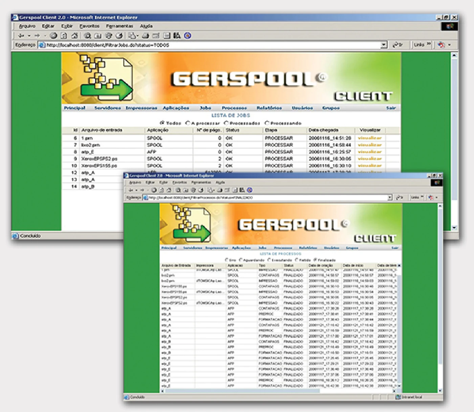Open Arquivo menu in Jobs window
This screenshot has height=412, width=474.
27,26
